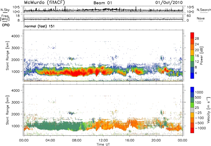Click the 3000 tick on the power panel axis
Viewport: 211px width, 146px height.
coord(16,48)
